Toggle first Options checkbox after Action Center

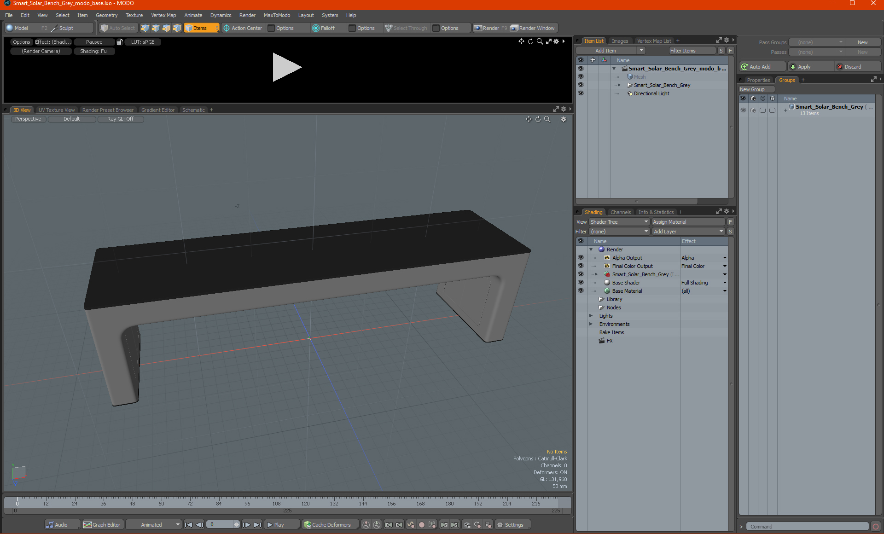(x=271, y=28)
